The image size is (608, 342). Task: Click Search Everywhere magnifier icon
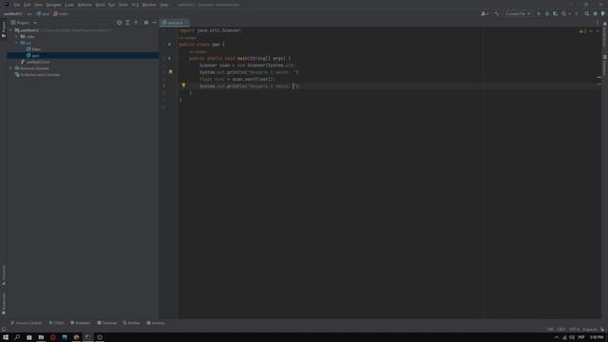pos(587,13)
